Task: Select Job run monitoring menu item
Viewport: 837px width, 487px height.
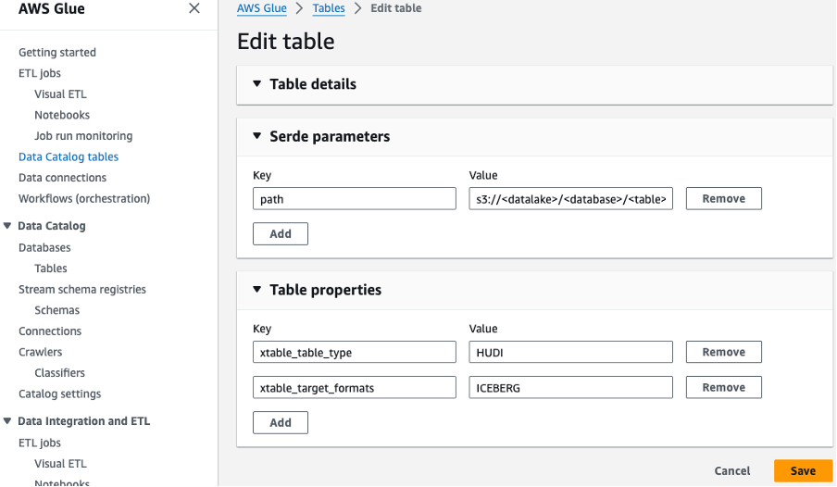Action: tap(83, 135)
